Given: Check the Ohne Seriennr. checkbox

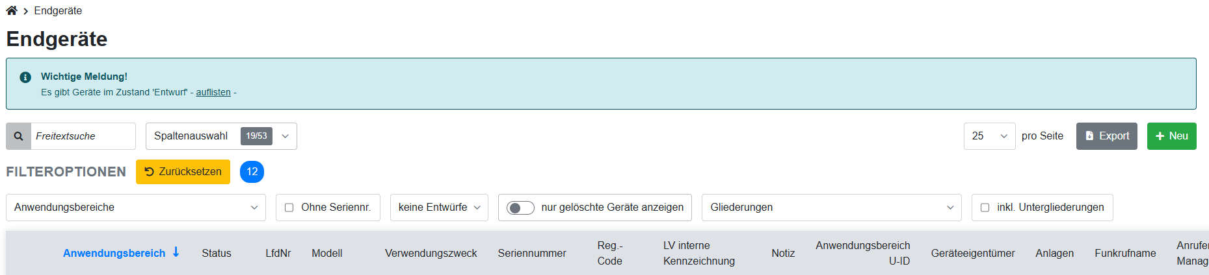Looking at the screenshot, I should click(289, 208).
